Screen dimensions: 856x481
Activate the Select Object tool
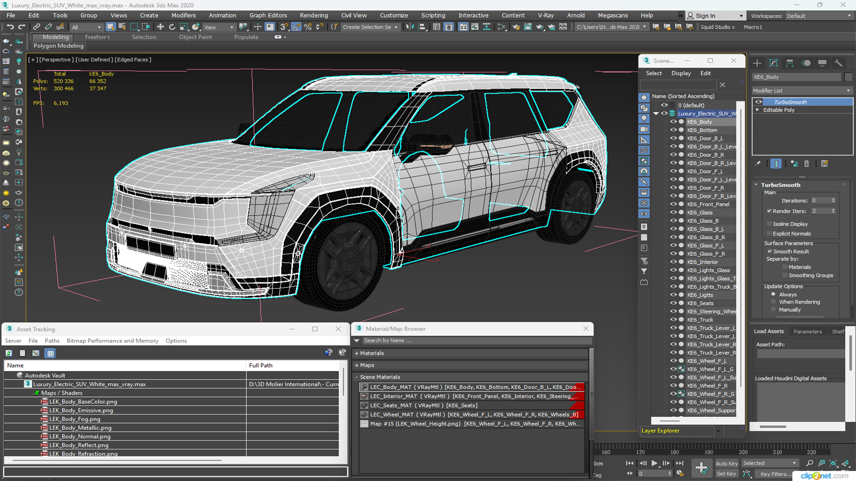click(111, 27)
